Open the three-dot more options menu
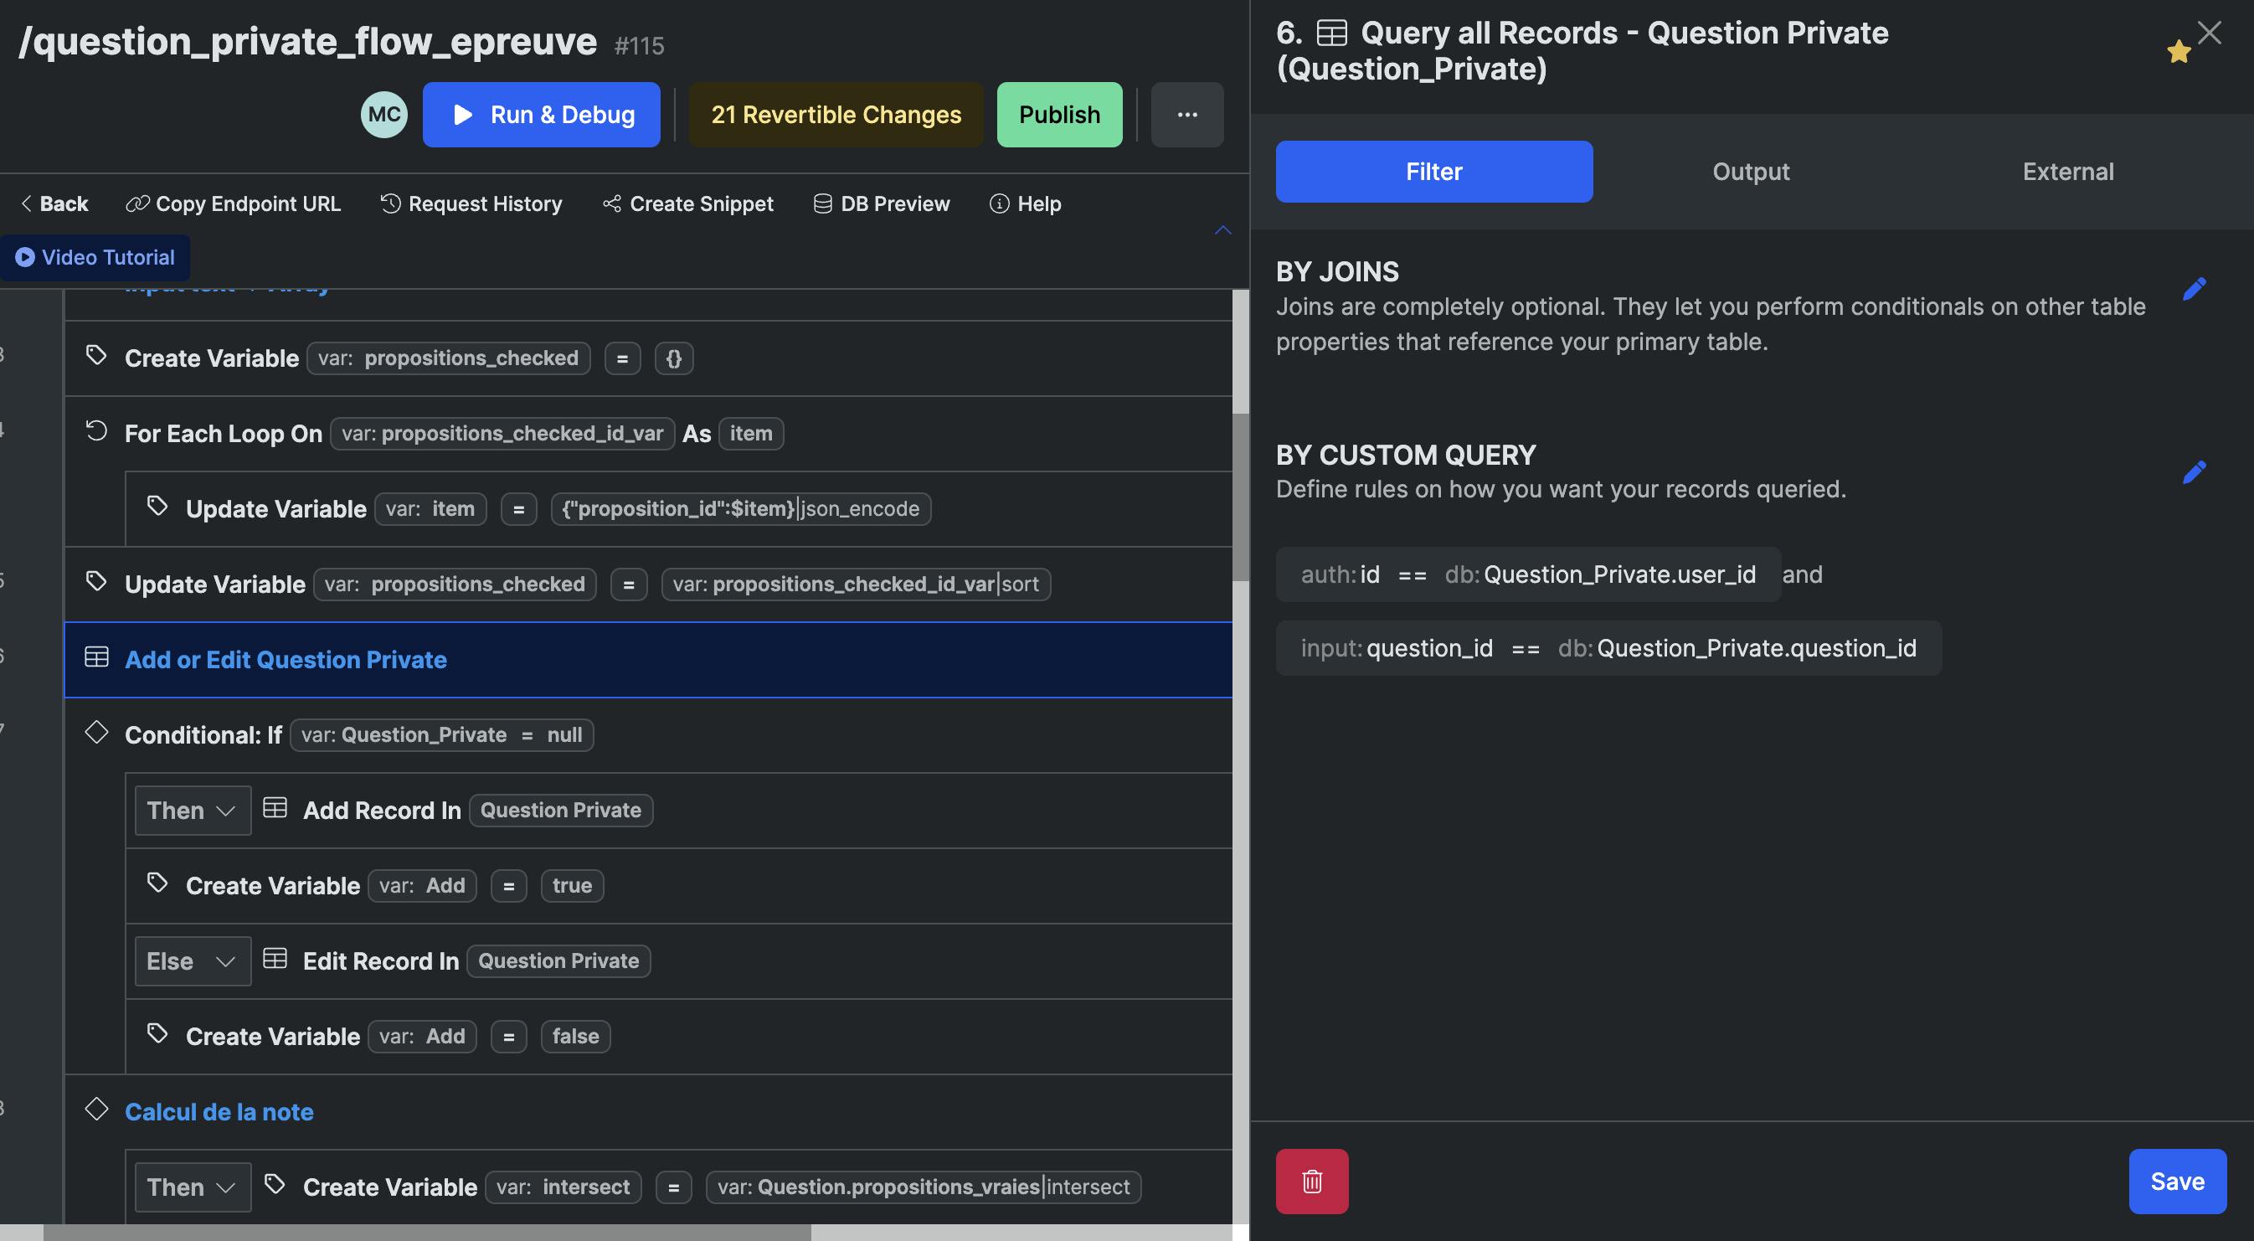This screenshot has width=2254, height=1241. tap(1186, 115)
